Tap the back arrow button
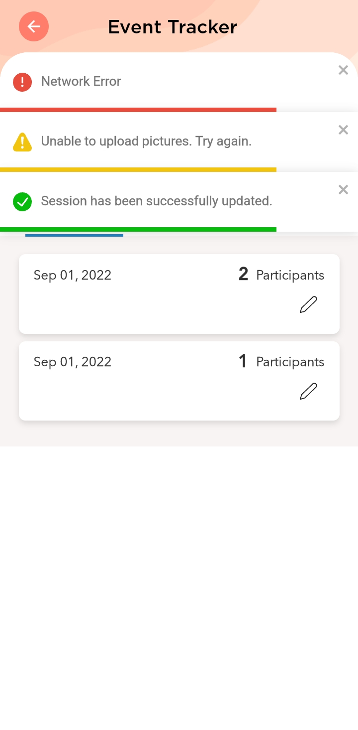This screenshot has height=730, width=358. [34, 26]
